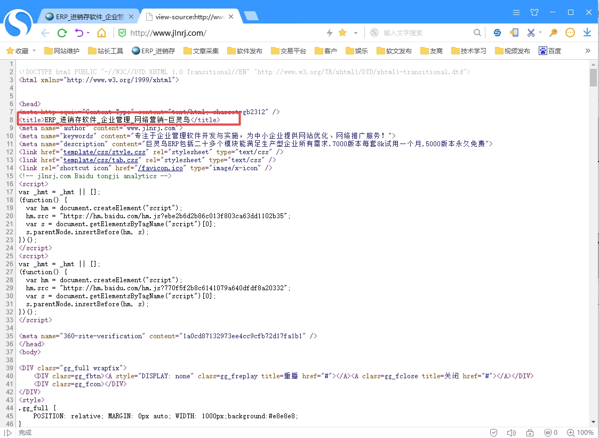Viewport: 599px width, 438px height.
Task: Click the 100% page zoom control
Action: pyautogui.click(x=580, y=433)
